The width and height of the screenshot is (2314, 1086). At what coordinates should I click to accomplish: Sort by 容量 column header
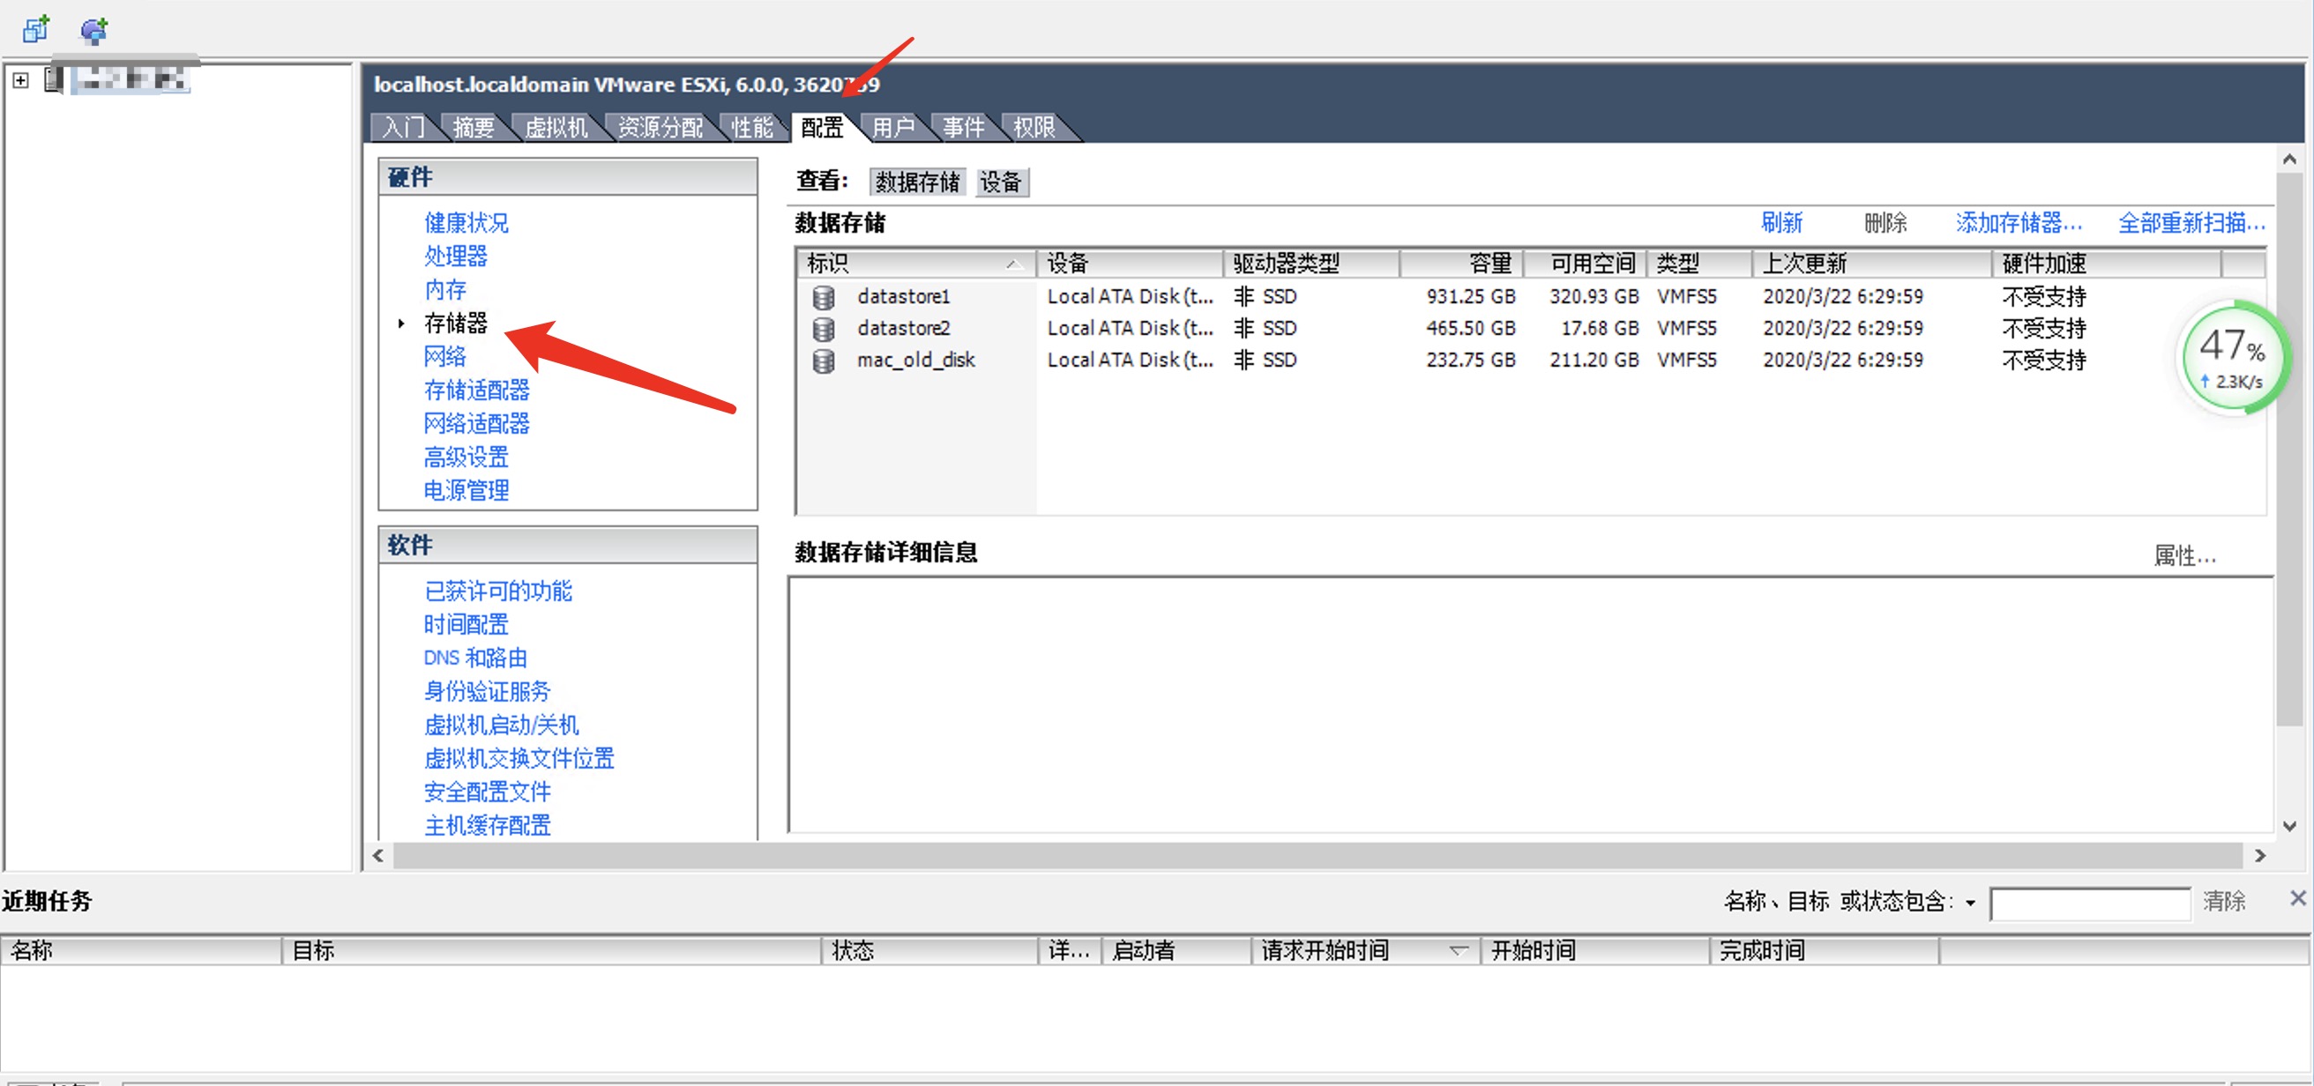point(1461,264)
